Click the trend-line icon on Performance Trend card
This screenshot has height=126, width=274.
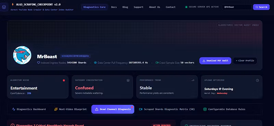192,80
